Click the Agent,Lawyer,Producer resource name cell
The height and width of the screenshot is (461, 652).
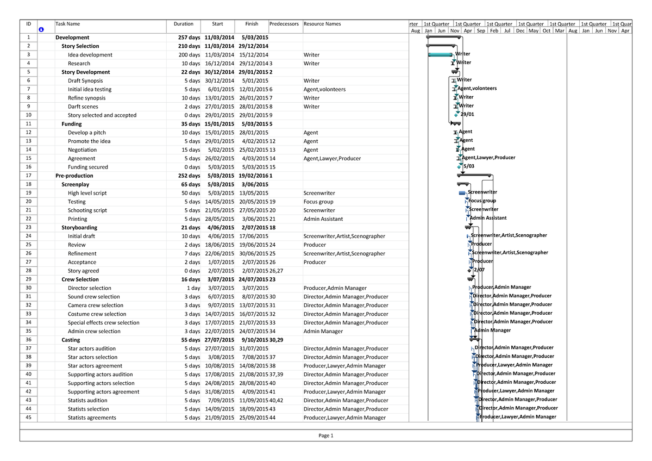coord(332,159)
